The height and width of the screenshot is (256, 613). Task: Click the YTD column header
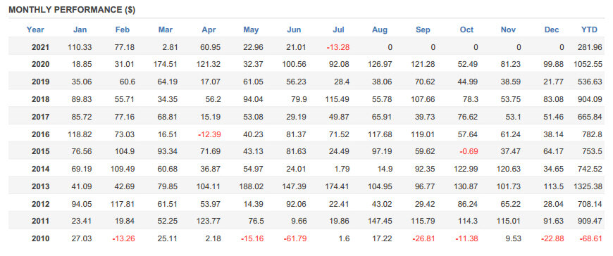(x=589, y=30)
